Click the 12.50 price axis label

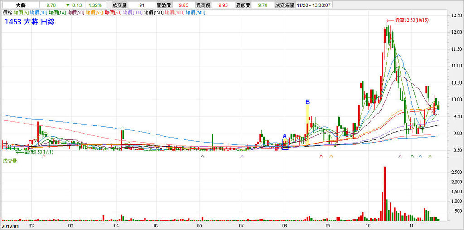pyautogui.click(x=456, y=15)
